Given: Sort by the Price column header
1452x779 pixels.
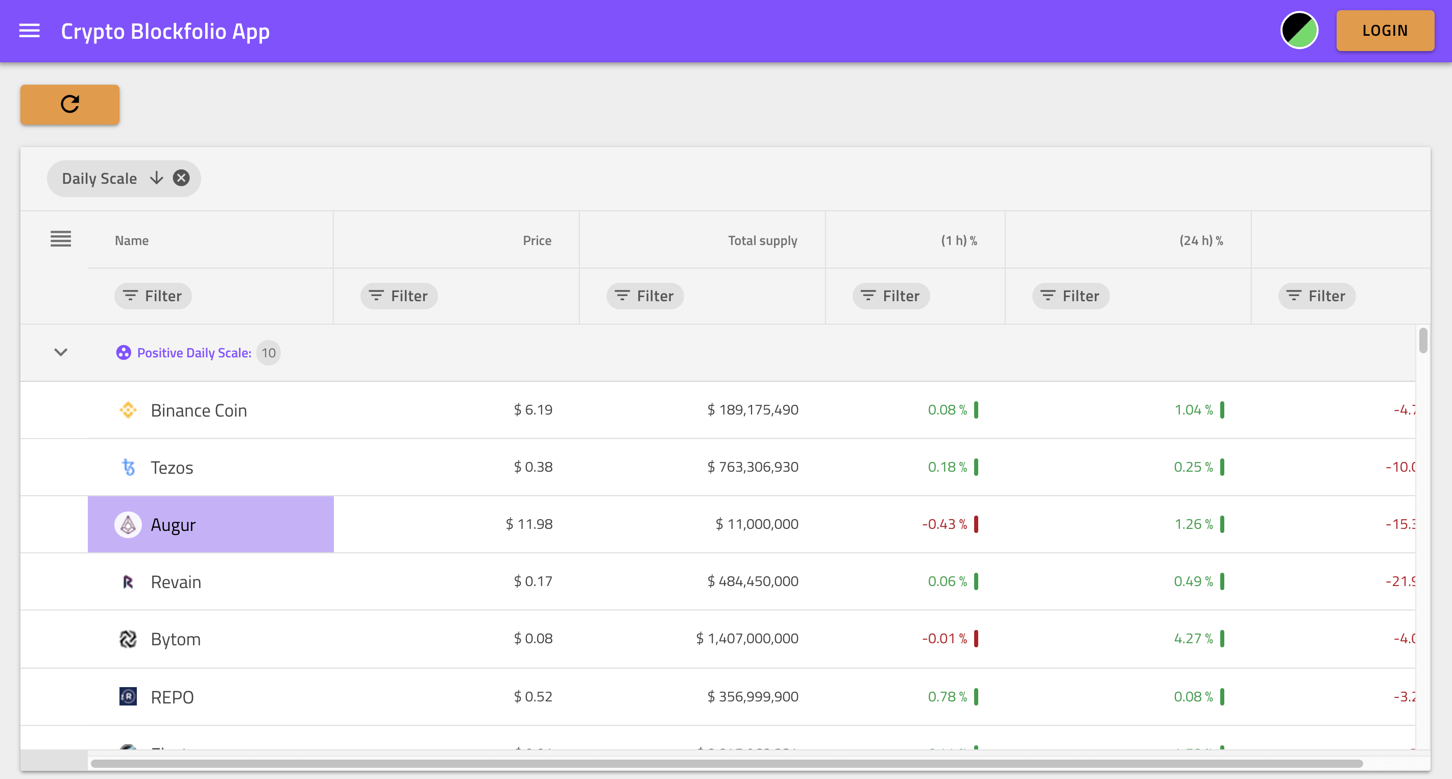Looking at the screenshot, I should (x=537, y=240).
